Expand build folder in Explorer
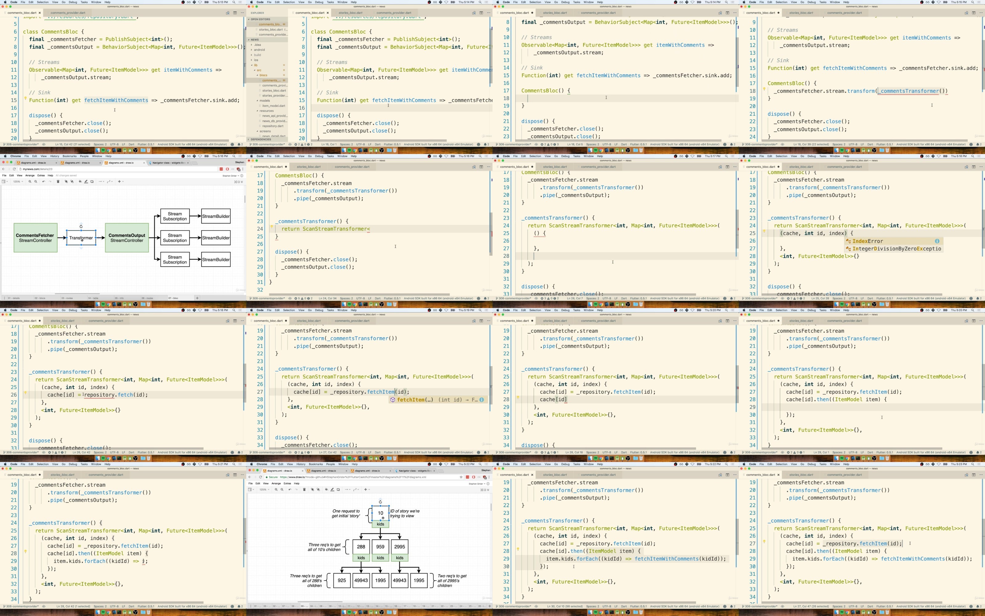Viewport: 985px width, 616px height. pos(267,55)
